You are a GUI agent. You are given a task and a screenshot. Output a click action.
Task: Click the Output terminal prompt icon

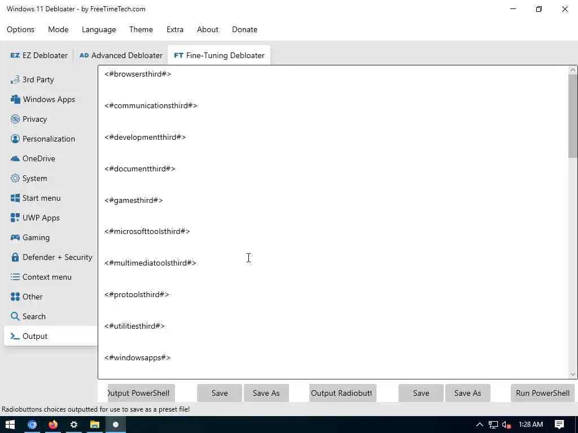coord(15,336)
